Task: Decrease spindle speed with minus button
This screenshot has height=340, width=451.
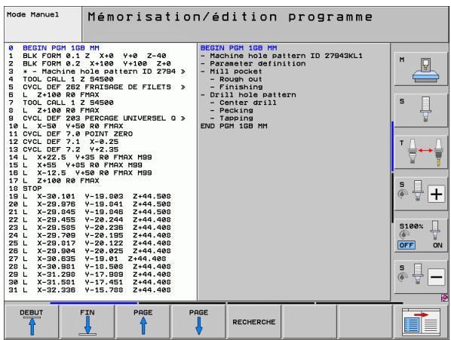Action: [x=436, y=277]
